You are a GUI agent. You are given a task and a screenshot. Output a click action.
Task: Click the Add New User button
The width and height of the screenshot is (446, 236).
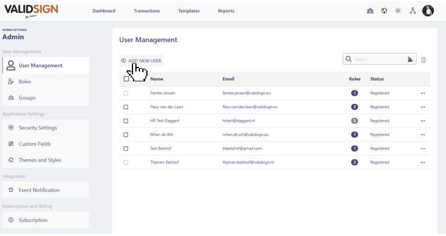[142, 60]
